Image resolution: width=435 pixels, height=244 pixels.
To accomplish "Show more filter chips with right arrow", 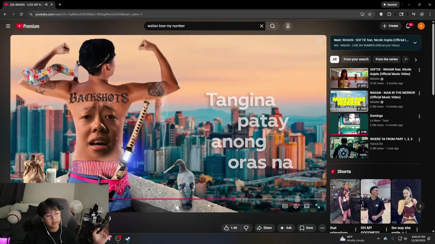I will click(x=415, y=60).
